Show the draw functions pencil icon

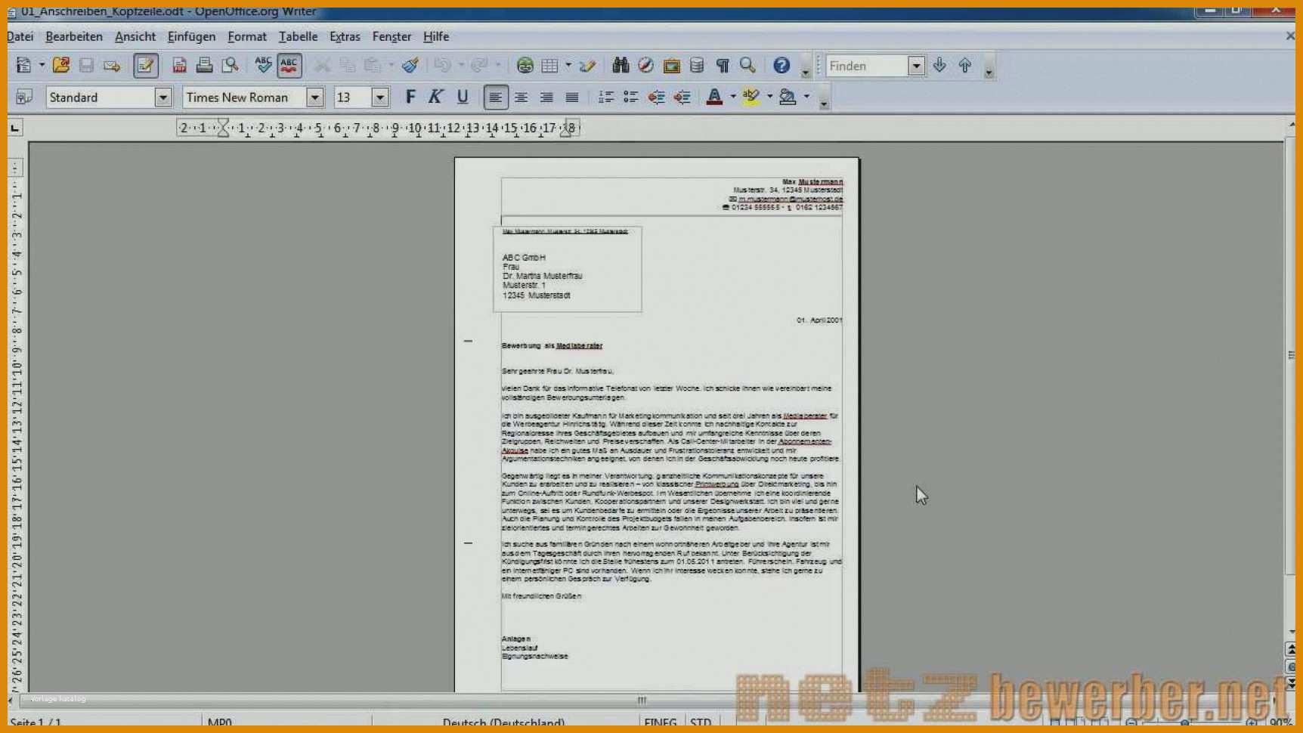(x=587, y=66)
